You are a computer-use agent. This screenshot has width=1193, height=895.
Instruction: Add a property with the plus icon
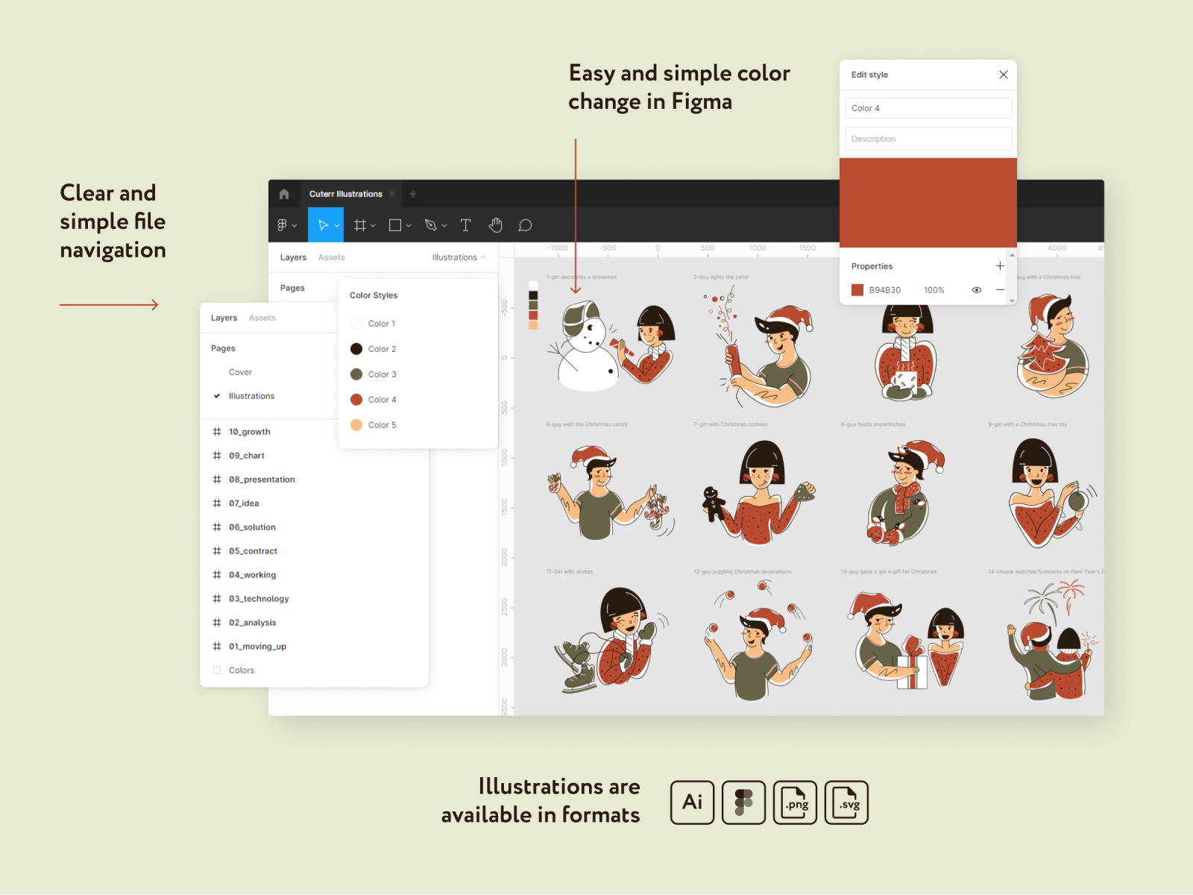[x=1000, y=266]
